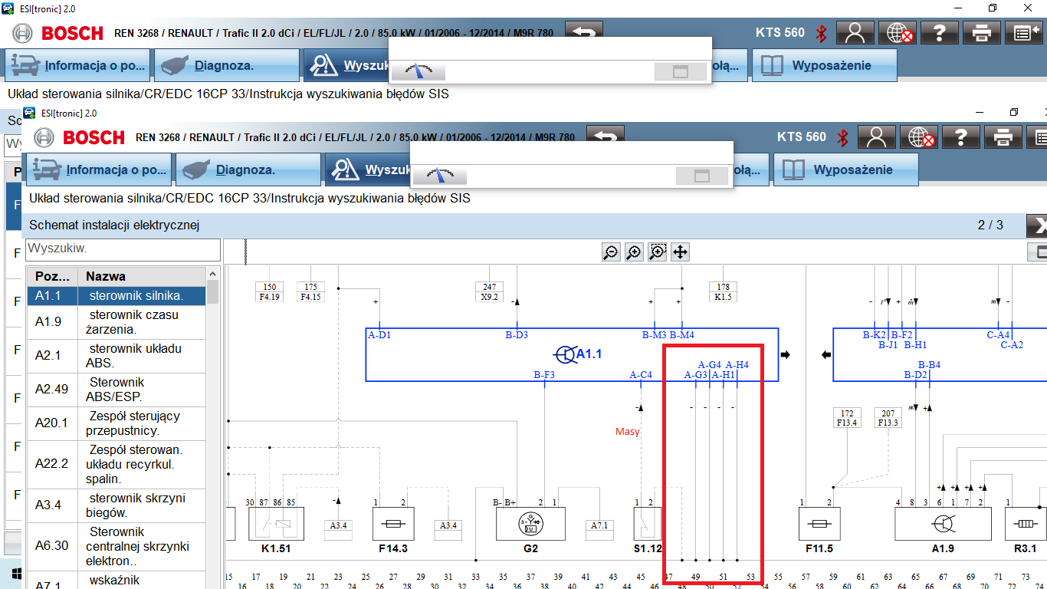Open the user icon in the rear window
The width and height of the screenshot is (1047, 589).
tap(855, 33)
